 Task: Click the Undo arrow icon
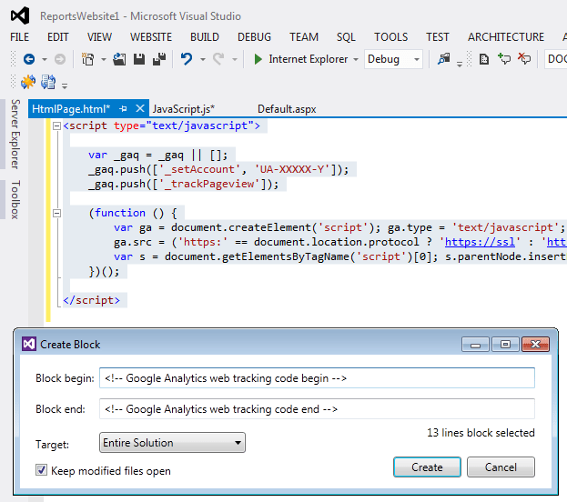tap(187, 59)
